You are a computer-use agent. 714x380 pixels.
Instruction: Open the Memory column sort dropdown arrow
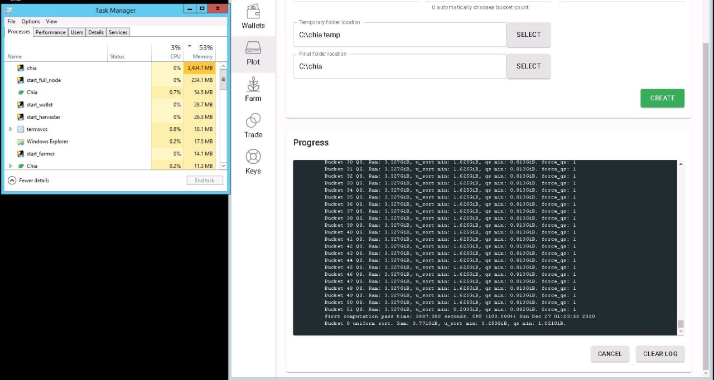click(x=189, y=46)
